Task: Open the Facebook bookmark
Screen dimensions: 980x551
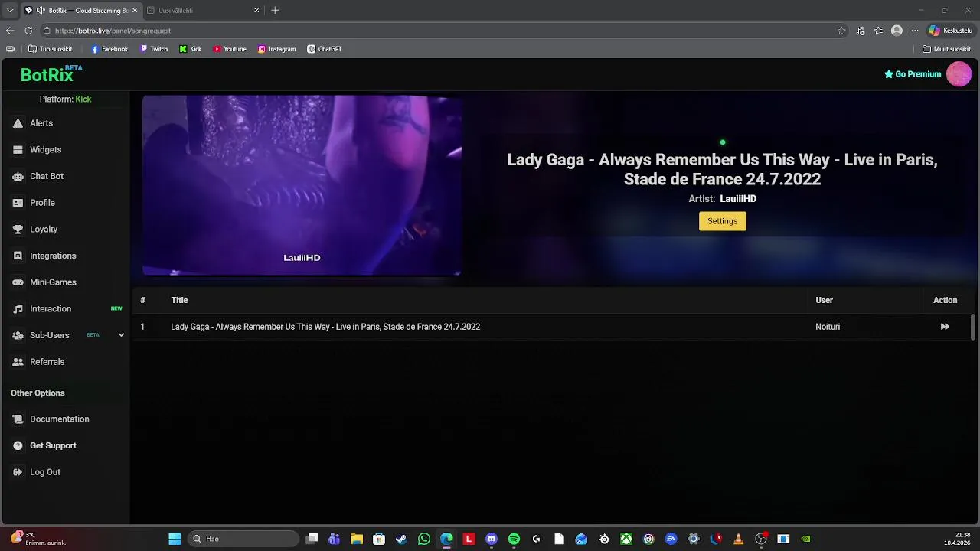Action: pyautogui.click(x=109, y=49)
